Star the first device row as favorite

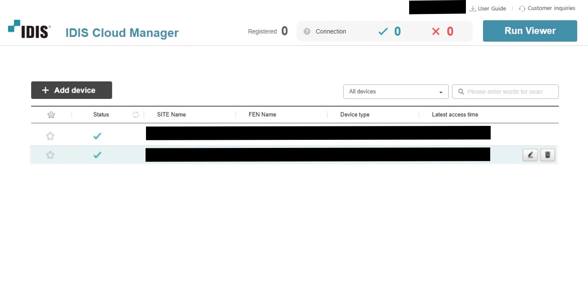(50, 136)
